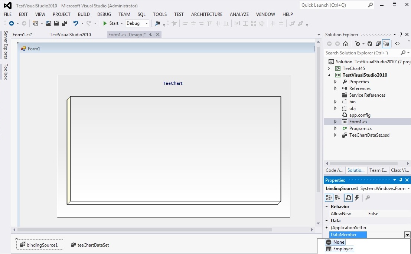Click the Find in Files toolbar icon
411x254 pixels.
[157, 23]
